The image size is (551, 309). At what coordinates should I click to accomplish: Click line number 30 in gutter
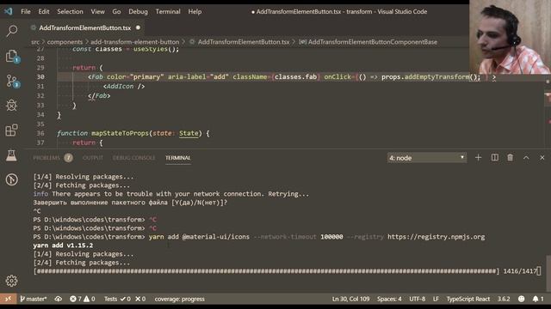[x=40, y=76]
